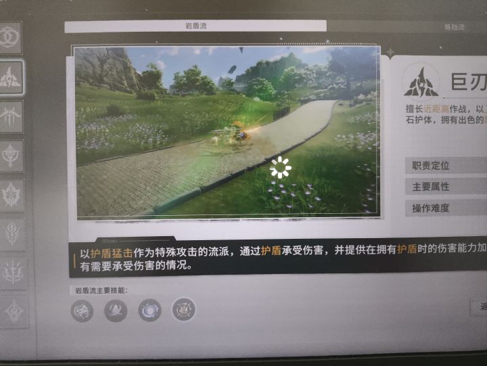Viewport: 487px width, 366px height.
Task: Click the 岩盾流主要技能 label
Action: 101,291
